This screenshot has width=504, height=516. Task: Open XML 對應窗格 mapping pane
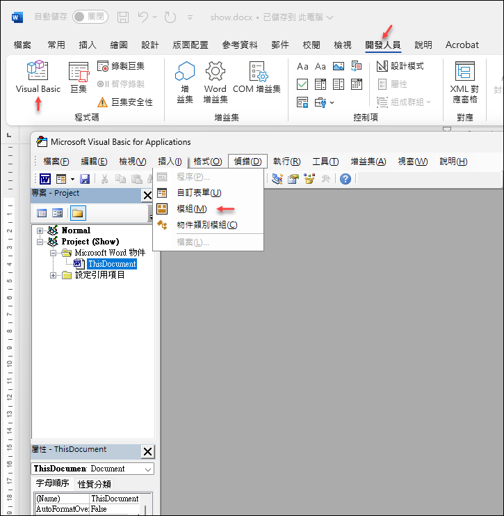(x=464, y=82)
